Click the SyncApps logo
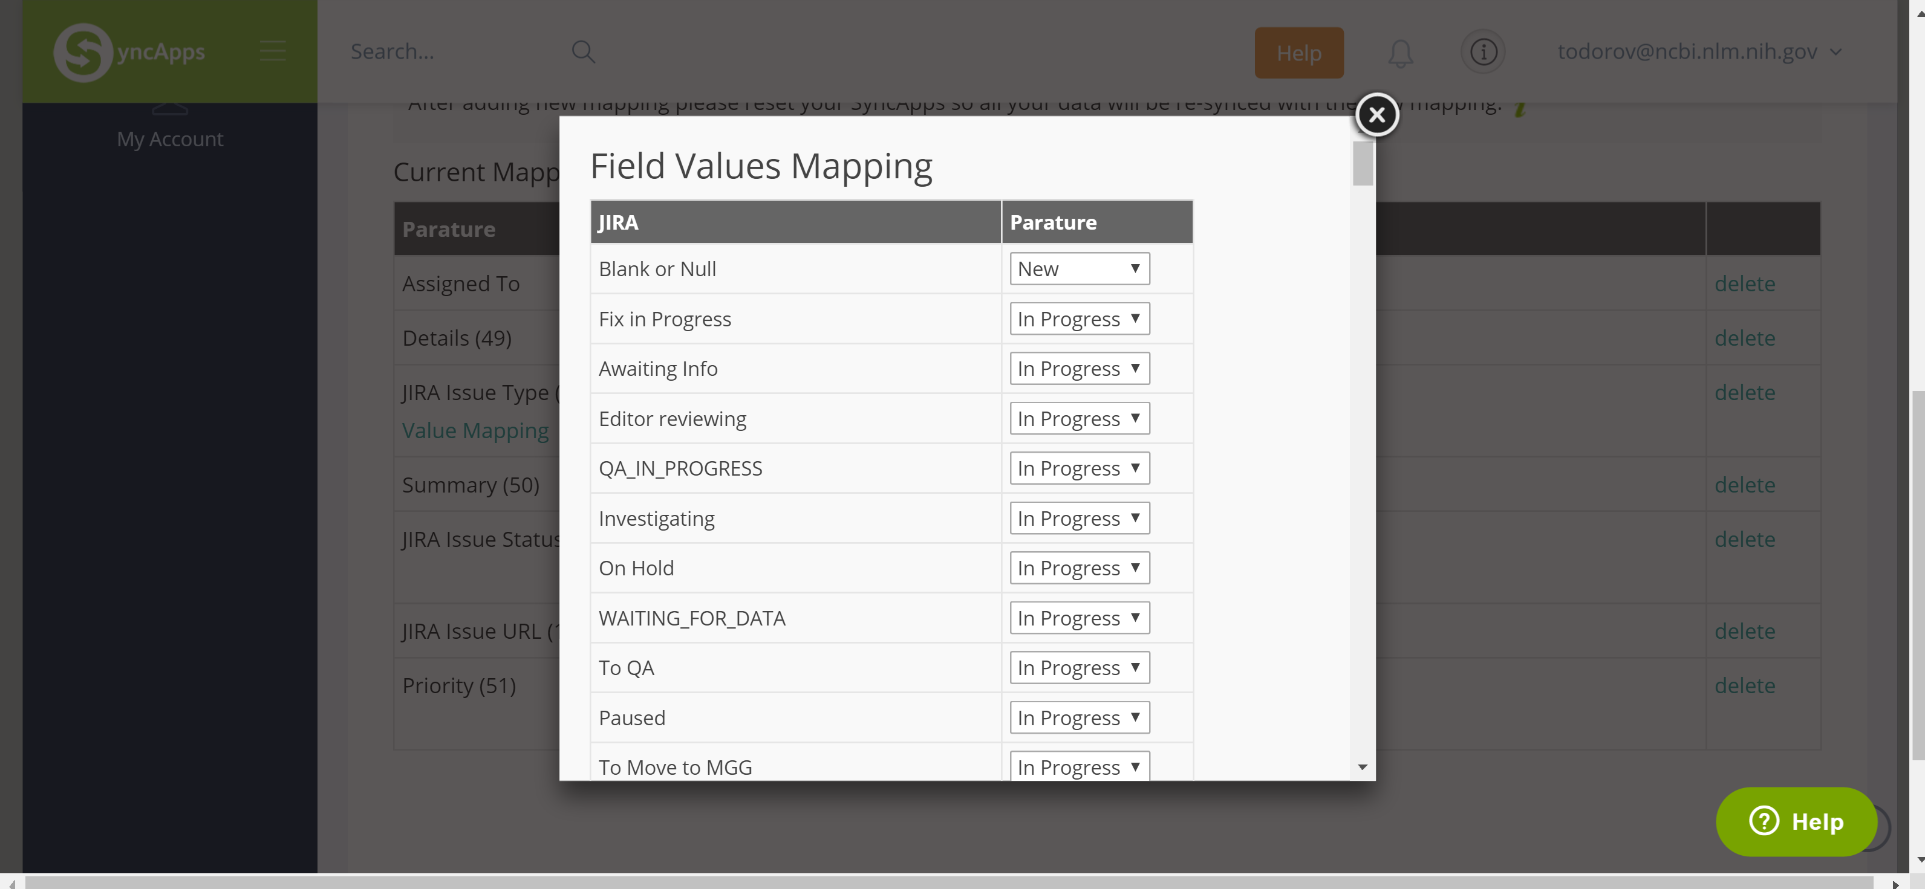This screenshot has width=1925, height=889. coord(129,51)
